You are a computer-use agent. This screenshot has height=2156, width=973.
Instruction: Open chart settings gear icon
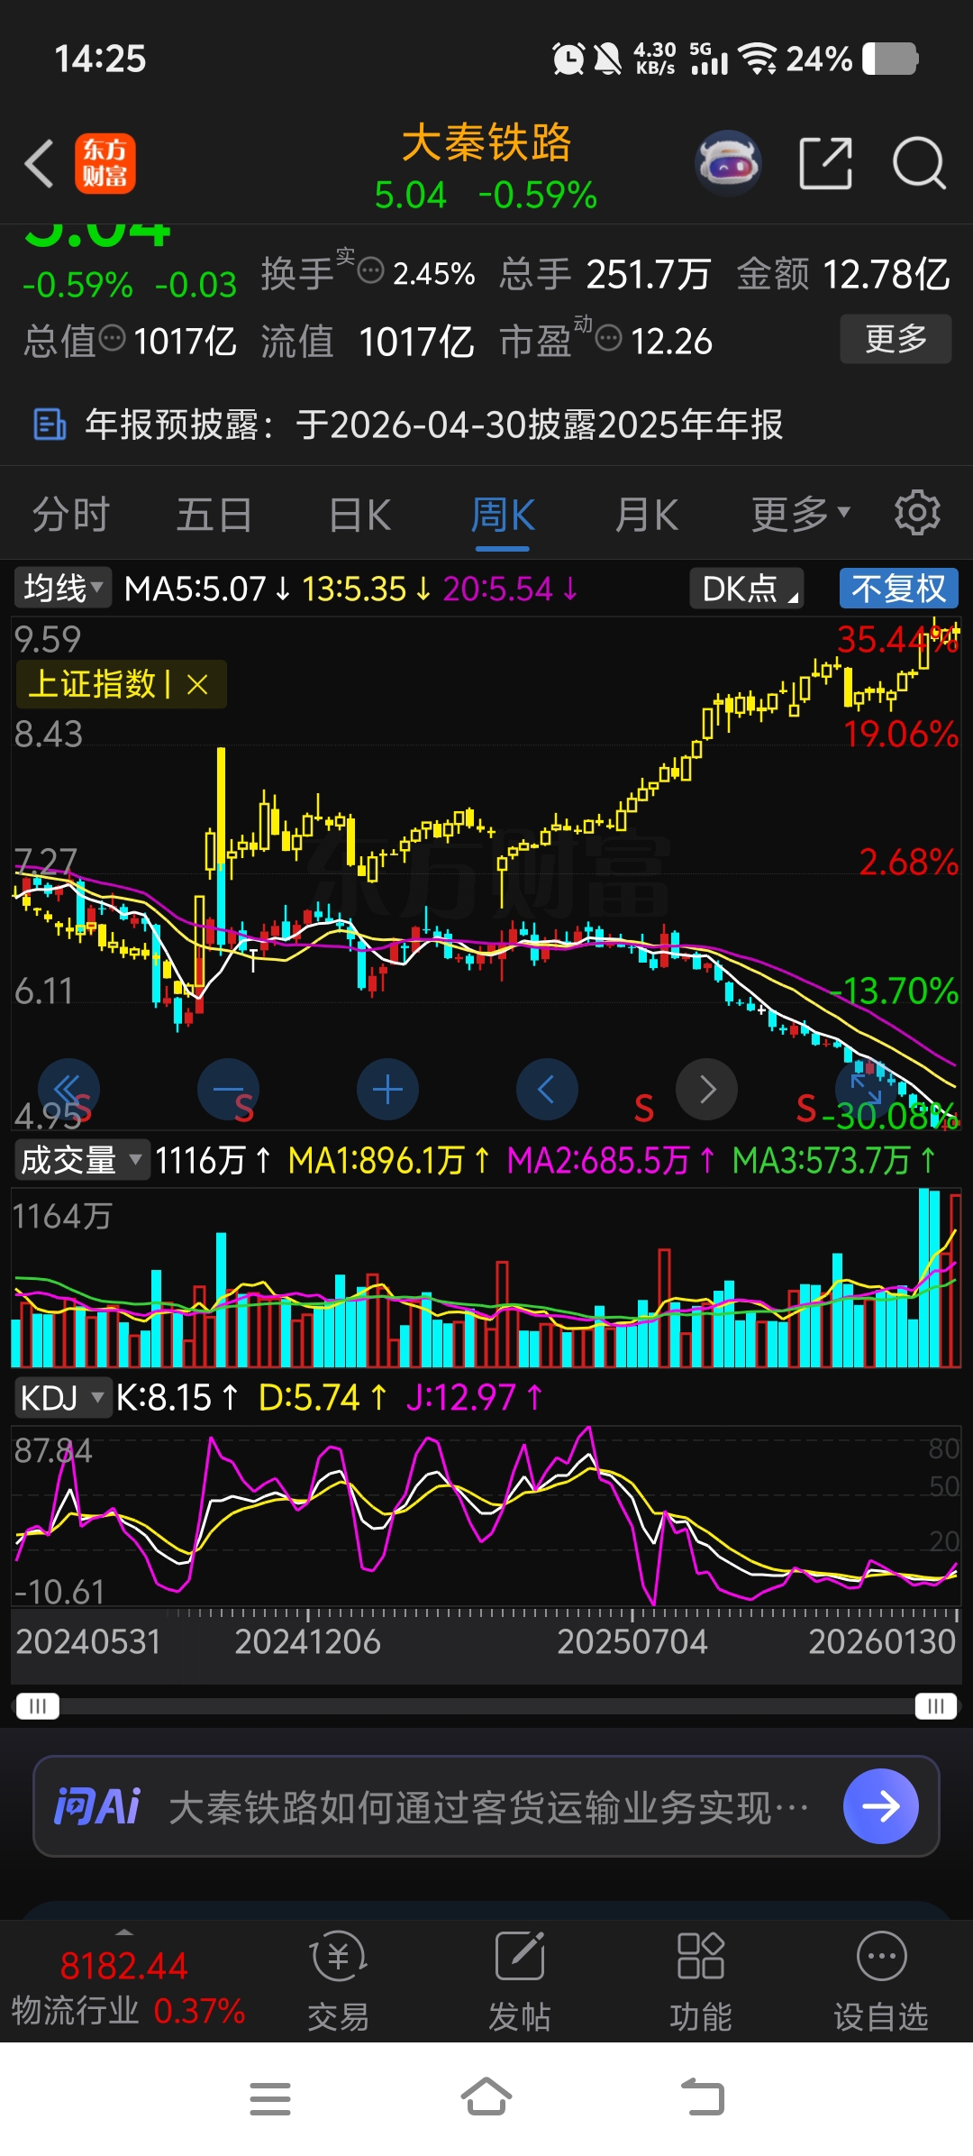coord(917,514)
